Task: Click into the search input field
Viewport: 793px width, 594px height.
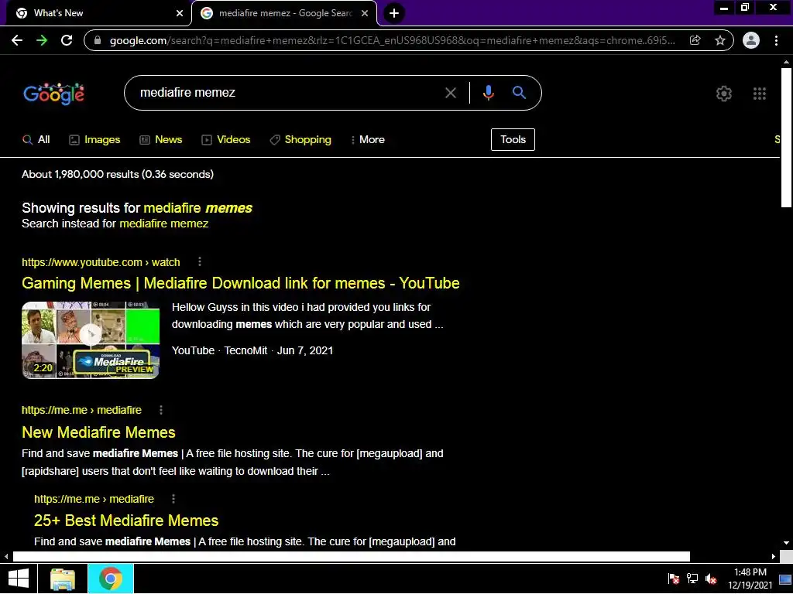Action: click(288, 93)
